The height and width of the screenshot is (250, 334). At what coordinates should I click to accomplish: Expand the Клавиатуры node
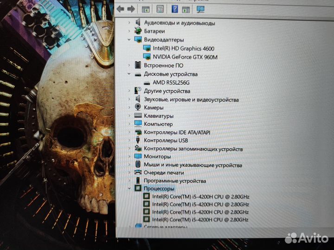coord(129,116)
